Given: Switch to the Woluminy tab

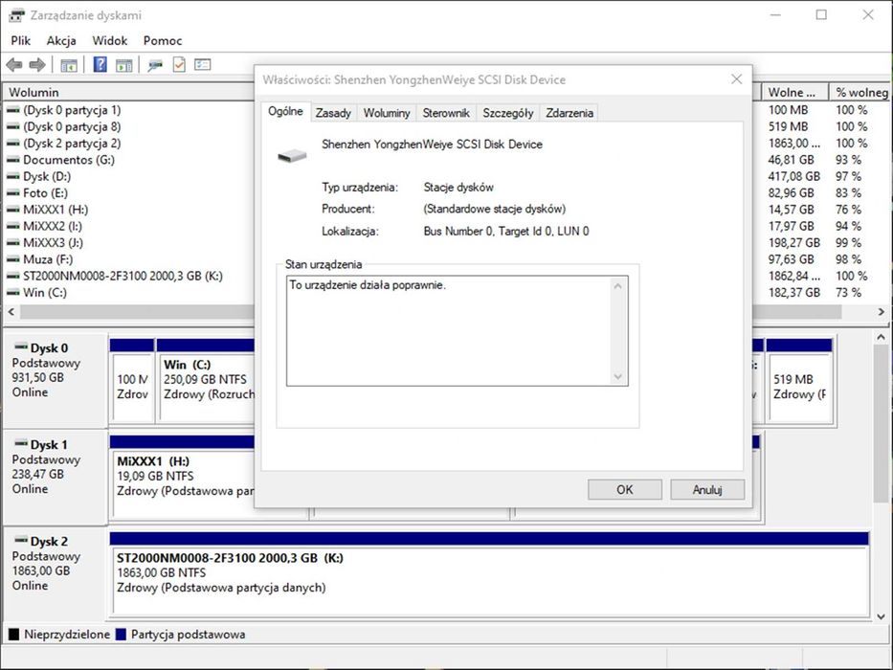Looking at the screenshot, I should [x=387, y=113].
